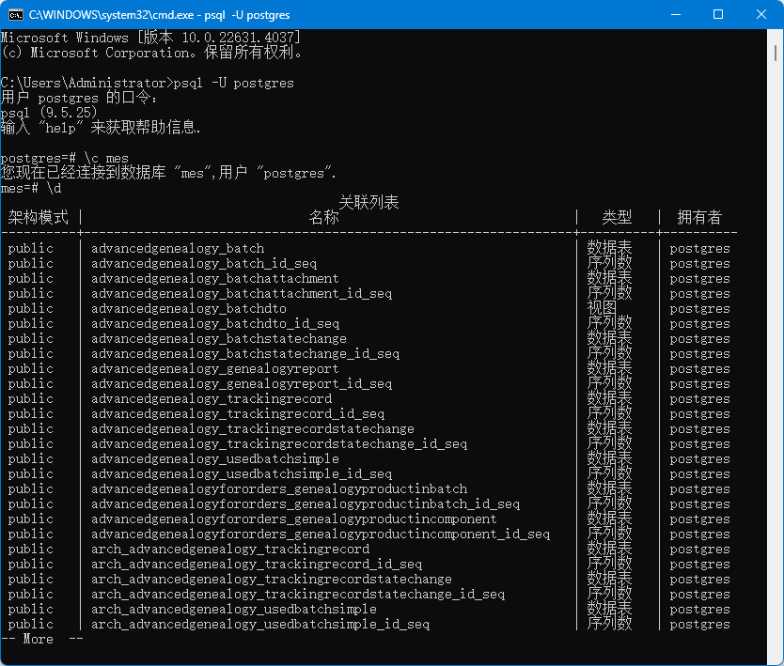784x666 pixels.
Task: Click the '架构模式' column header
Action: [38, 217]
